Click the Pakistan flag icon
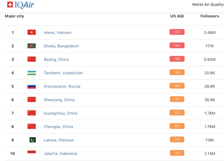 pyautogui.click(x=32, y=140)
